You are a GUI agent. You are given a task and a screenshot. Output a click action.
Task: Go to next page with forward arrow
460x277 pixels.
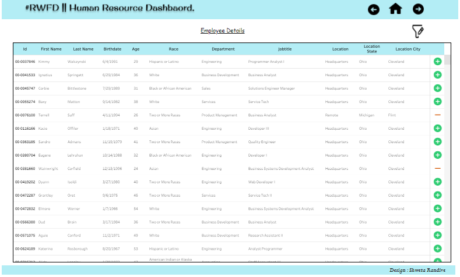click(x=418, y=9)
